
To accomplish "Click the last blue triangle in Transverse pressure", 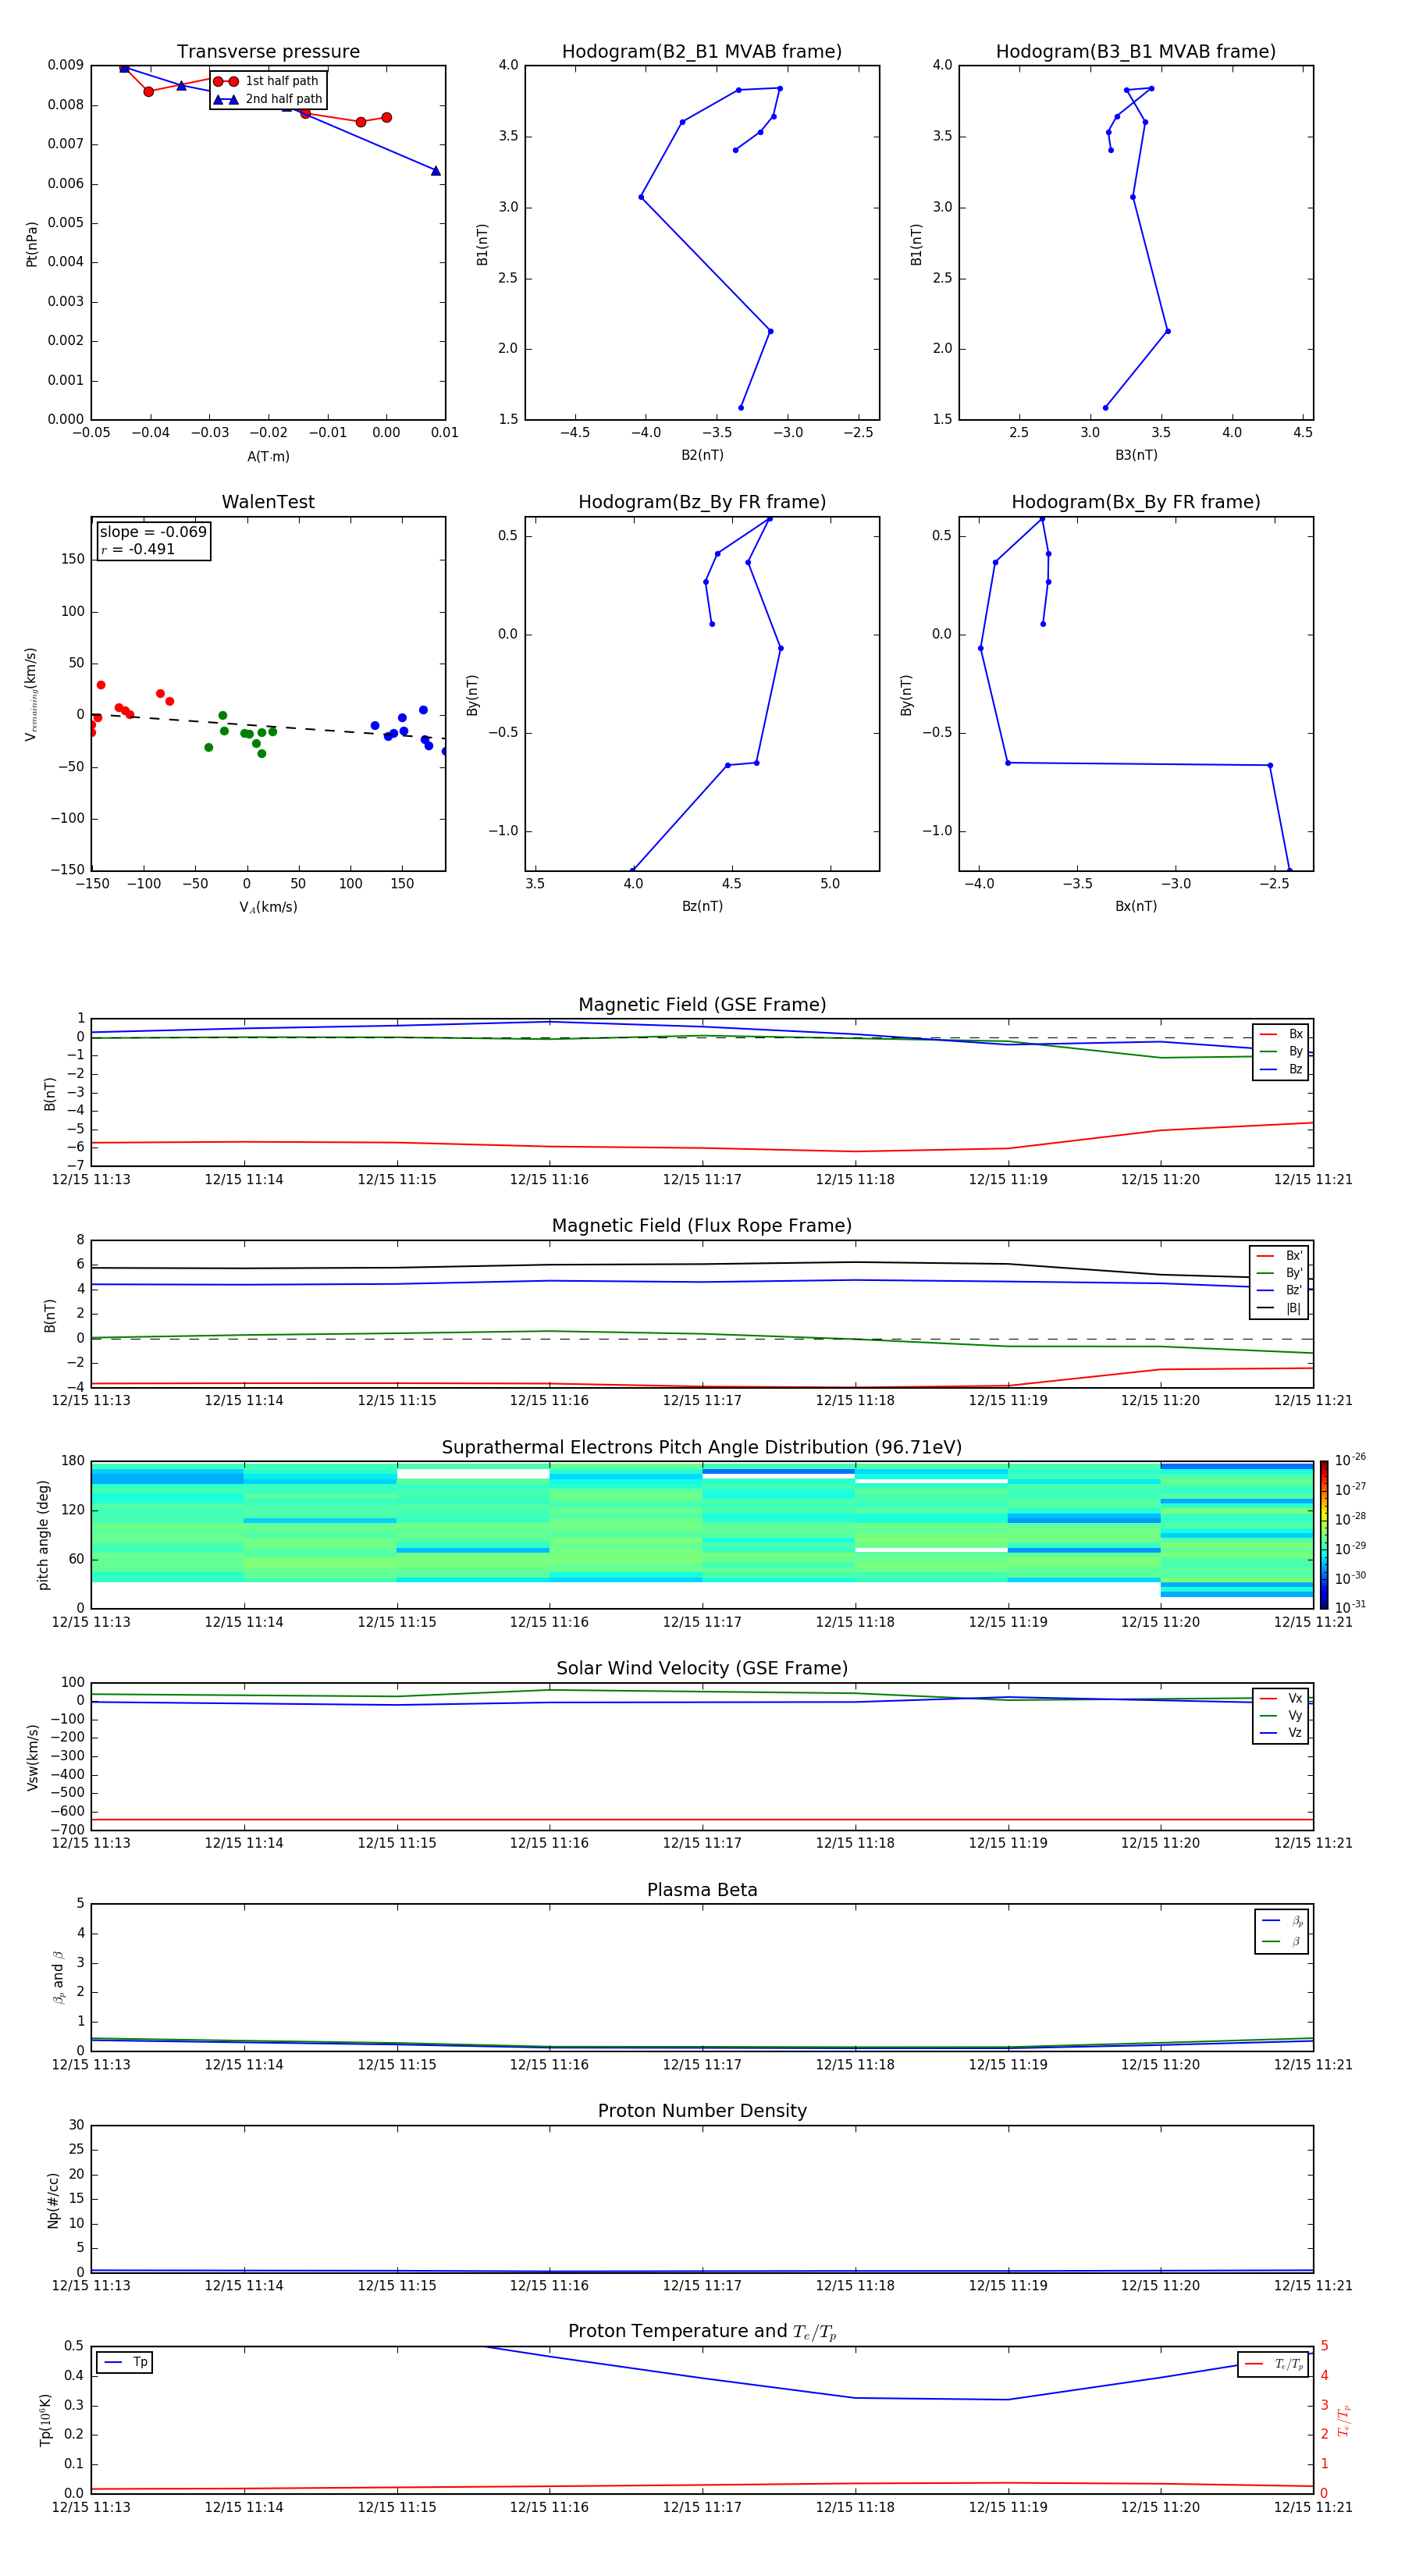I will pyautogui.click(x=436, y=171).
